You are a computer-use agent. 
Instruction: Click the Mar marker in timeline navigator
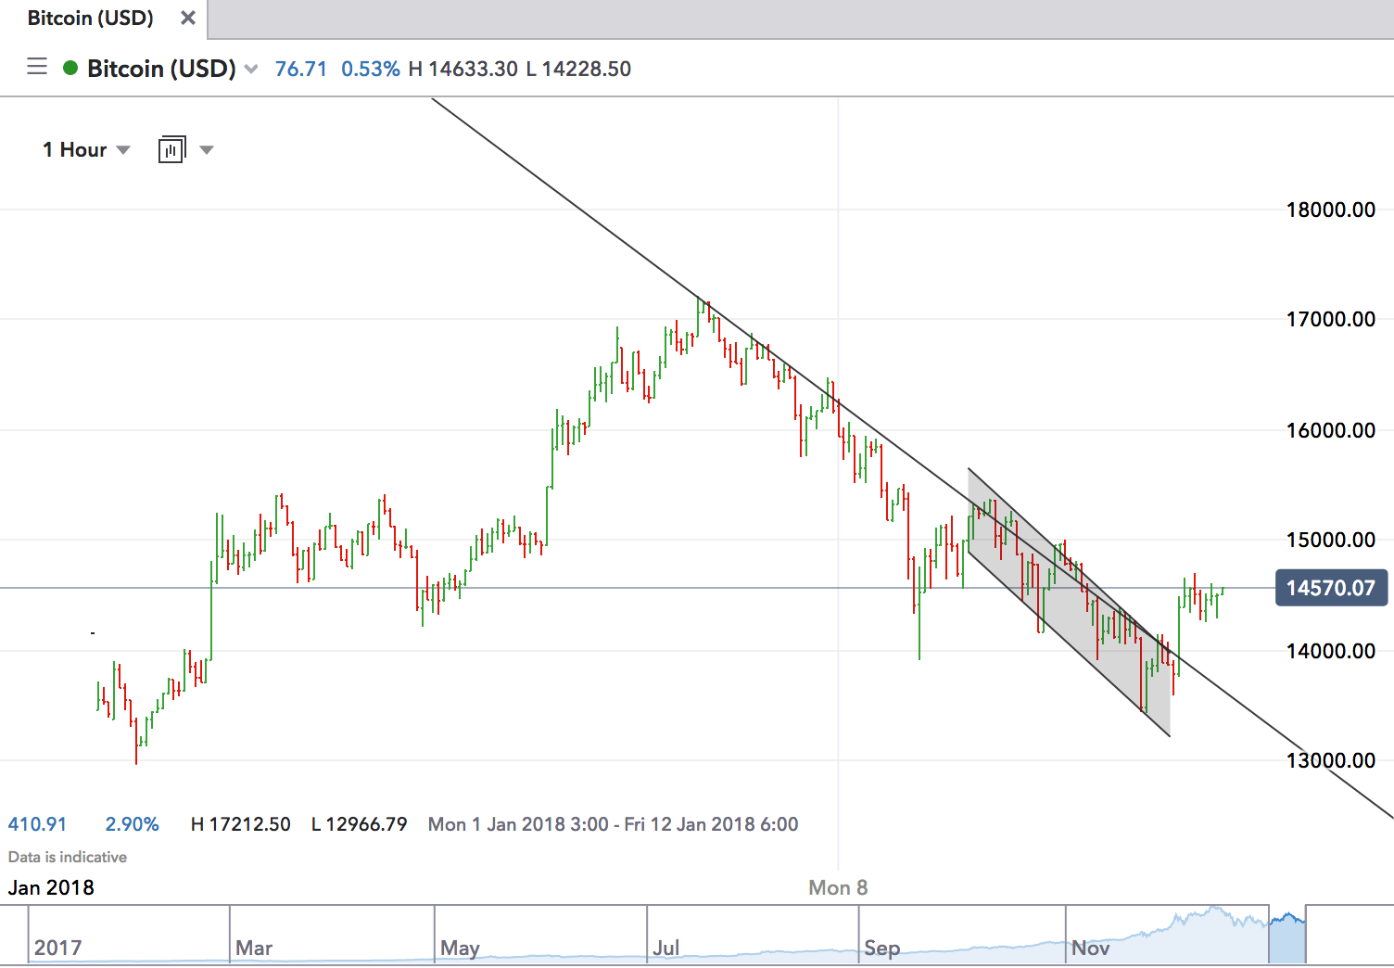click(x=254, y=948)
